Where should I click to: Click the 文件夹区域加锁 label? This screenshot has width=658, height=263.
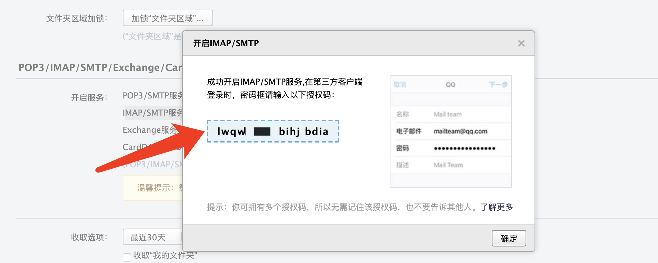point(77,18)
